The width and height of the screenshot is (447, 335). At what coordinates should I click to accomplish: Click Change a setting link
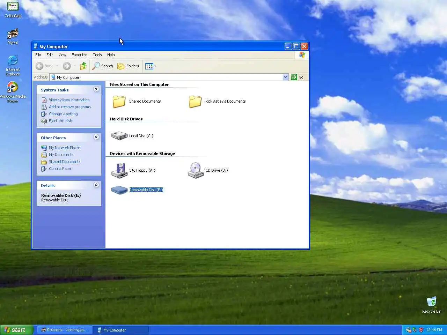coord(63,114)
